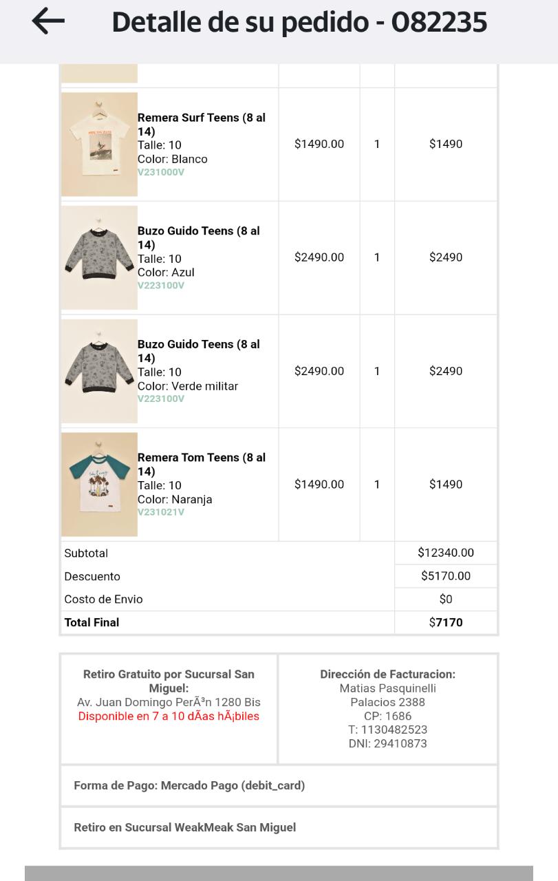Select product code V231021V

pyautogui.click(x=161, y=512)
